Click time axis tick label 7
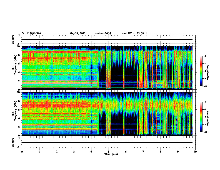Screen dimensions: 220x170 [x=143, y=152]
